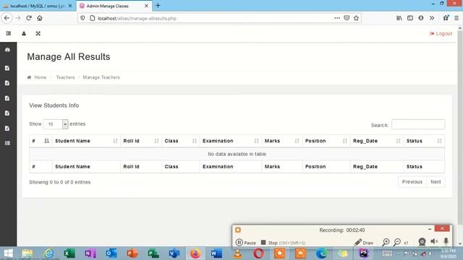Click the Next pagination button
Image resolution: width=463 pixels, height=260 pixels.
tap(436, 182)
